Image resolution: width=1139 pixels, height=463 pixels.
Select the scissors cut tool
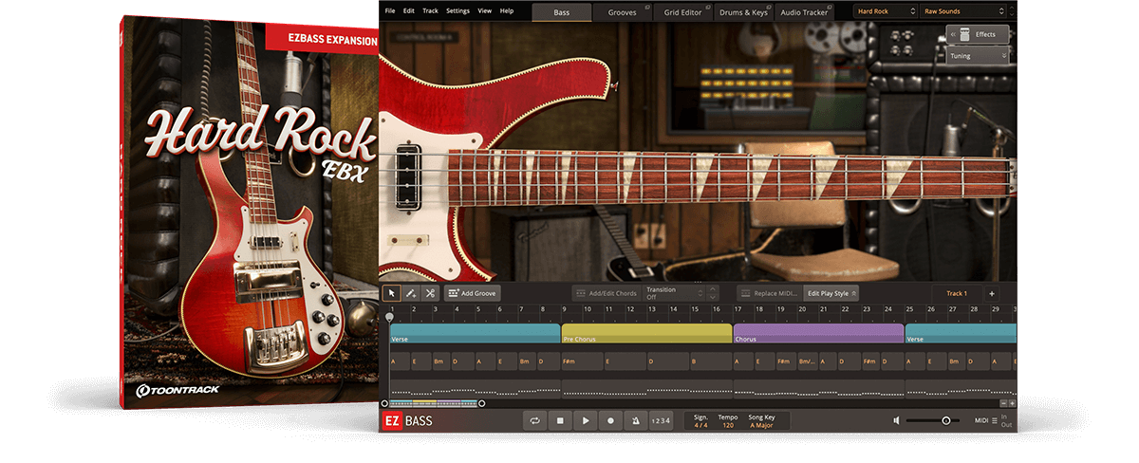click(429, 293)
